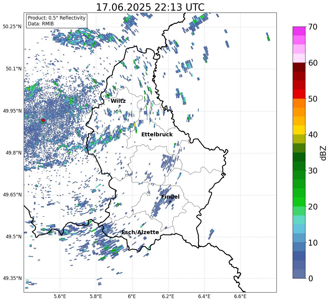This screenshot has width=330, height=302.
Task: Click the dBZ colorbar axis label
Action: click(x=324, y=153)
